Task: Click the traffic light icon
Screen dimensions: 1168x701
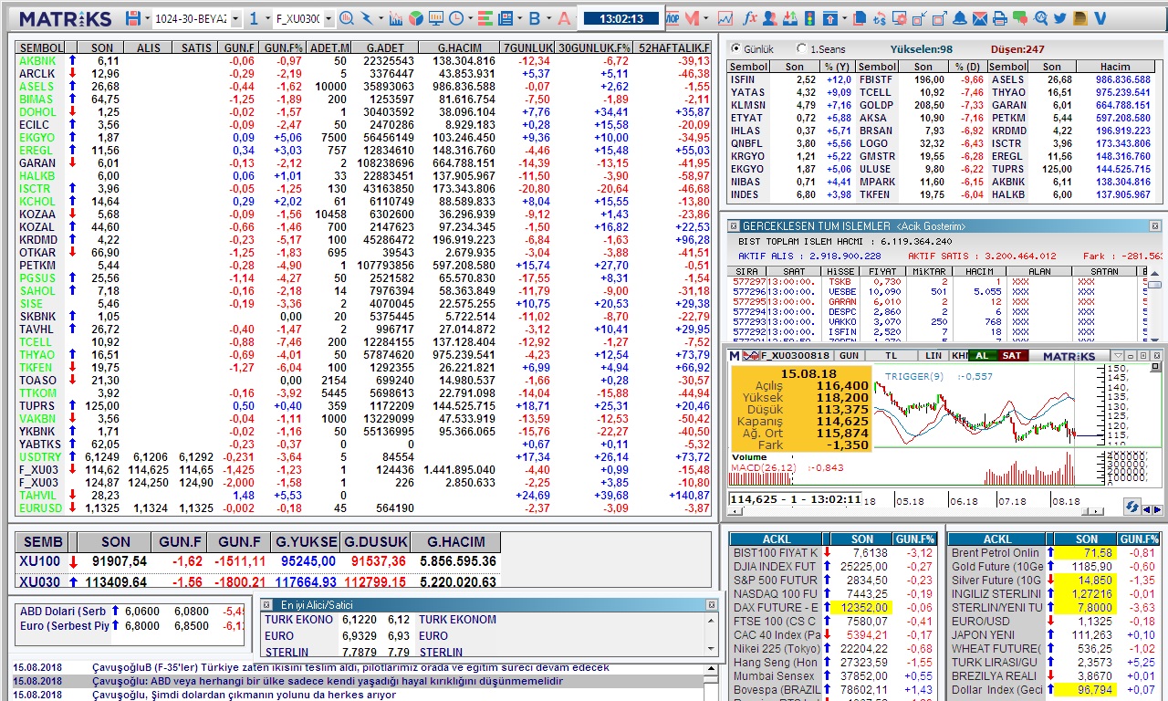Action: 809,18
